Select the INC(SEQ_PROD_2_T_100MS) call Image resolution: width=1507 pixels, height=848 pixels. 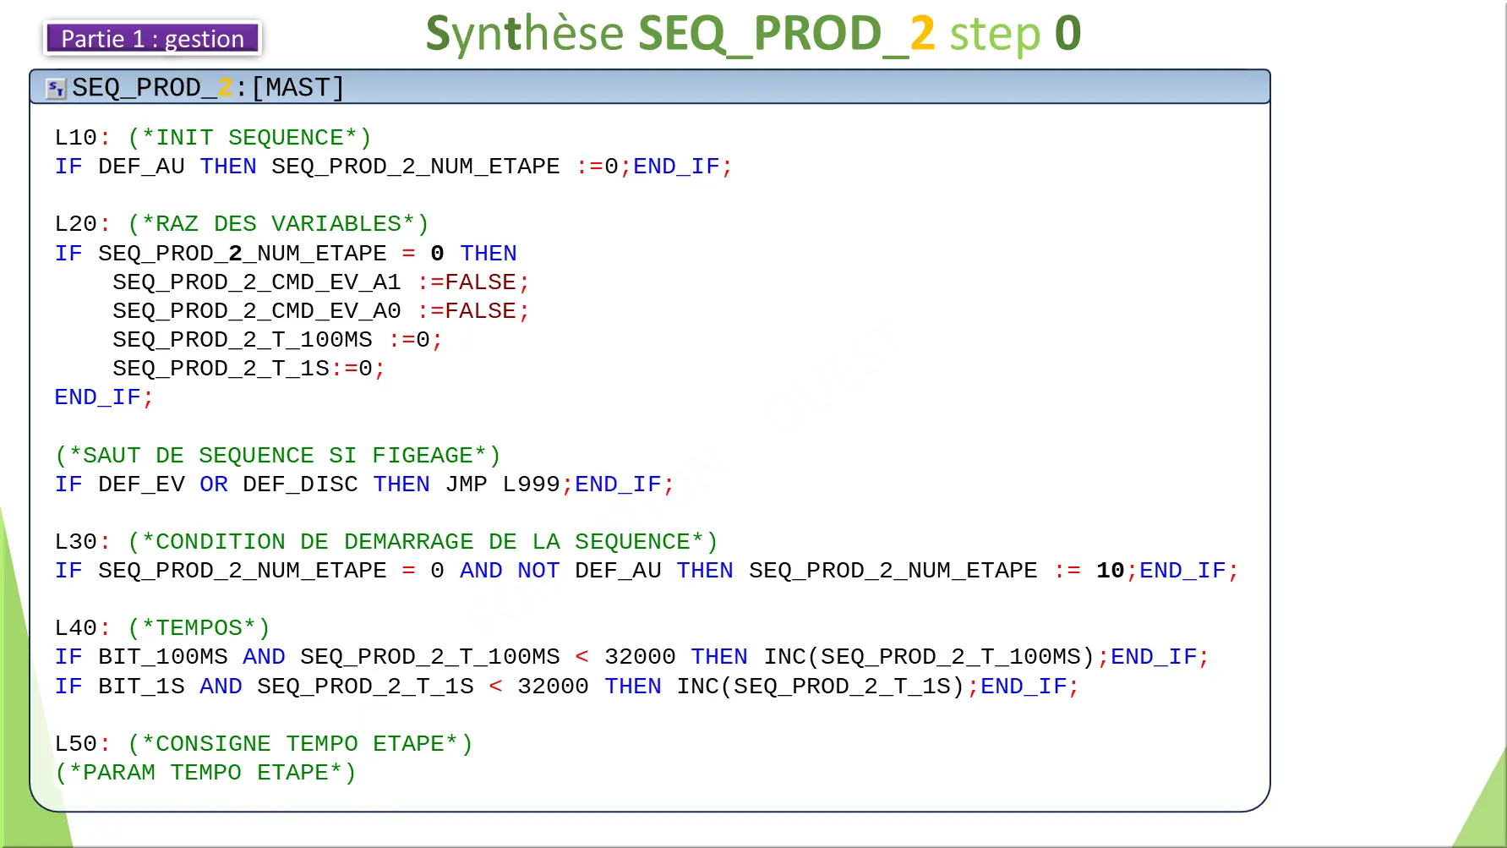click(925, 656)
